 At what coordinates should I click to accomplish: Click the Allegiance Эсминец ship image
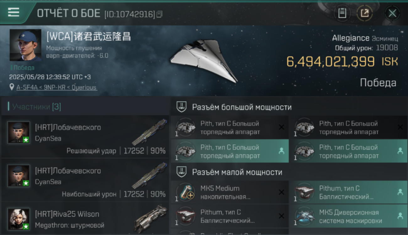coord(204,61)
